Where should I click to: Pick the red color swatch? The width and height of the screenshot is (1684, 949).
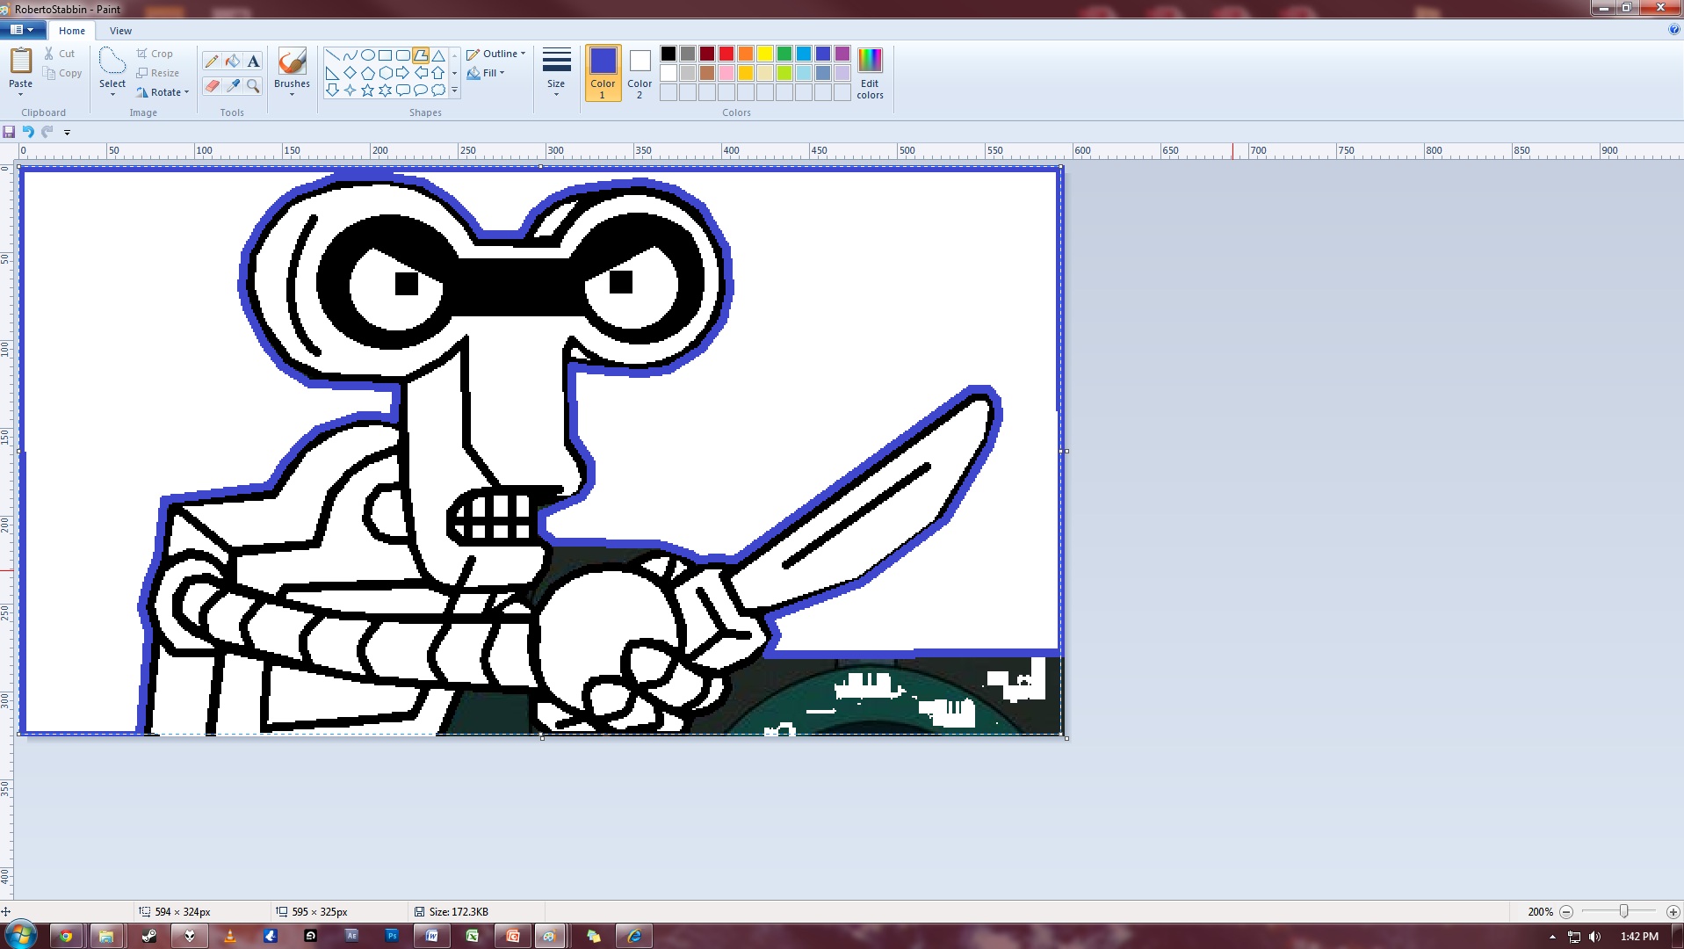tap(726, 54)
